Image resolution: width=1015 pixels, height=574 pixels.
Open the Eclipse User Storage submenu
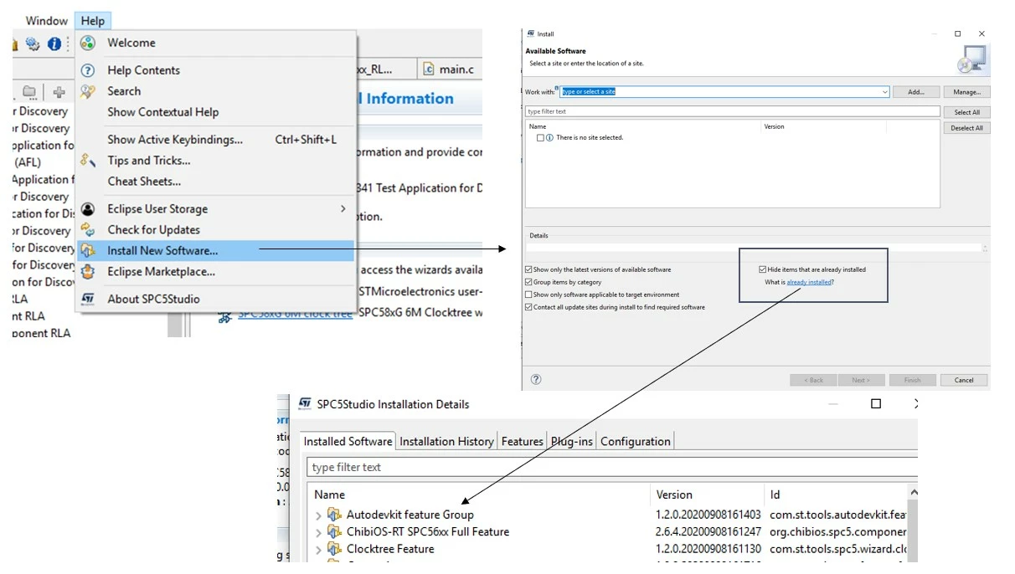(x=343, y=209)
